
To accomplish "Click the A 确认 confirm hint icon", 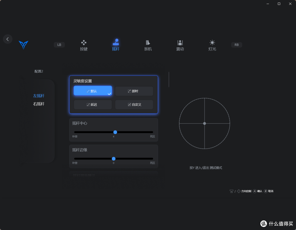I will coord(255,191).
